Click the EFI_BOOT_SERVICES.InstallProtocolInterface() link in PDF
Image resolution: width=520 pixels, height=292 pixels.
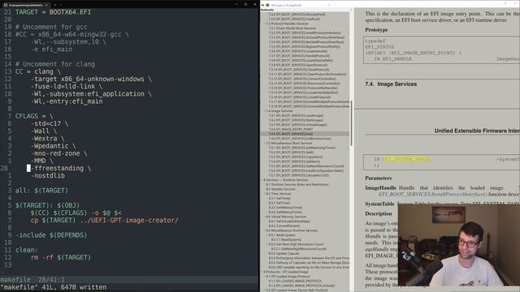[433, 195]
